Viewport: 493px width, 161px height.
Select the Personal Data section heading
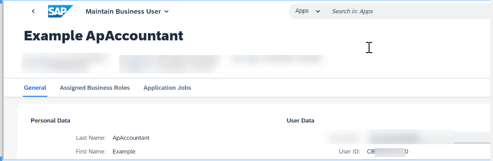tap(50, 121)
